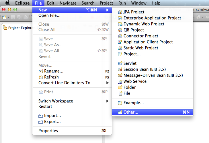The image size is (209, 143).
Task: Choose the Servlet icon in the submenu
Action: tap(120, 63)
